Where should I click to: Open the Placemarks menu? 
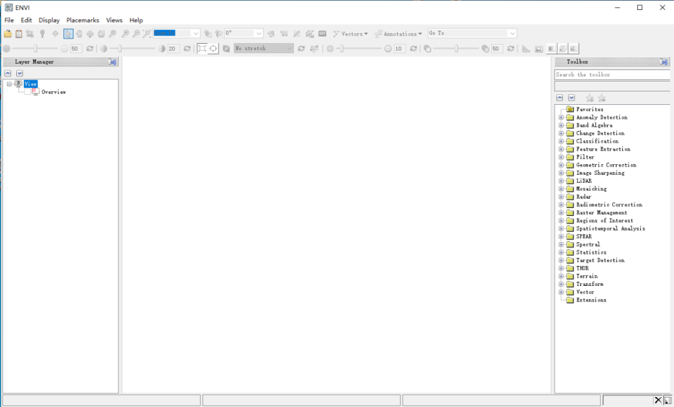coord(82,20)
